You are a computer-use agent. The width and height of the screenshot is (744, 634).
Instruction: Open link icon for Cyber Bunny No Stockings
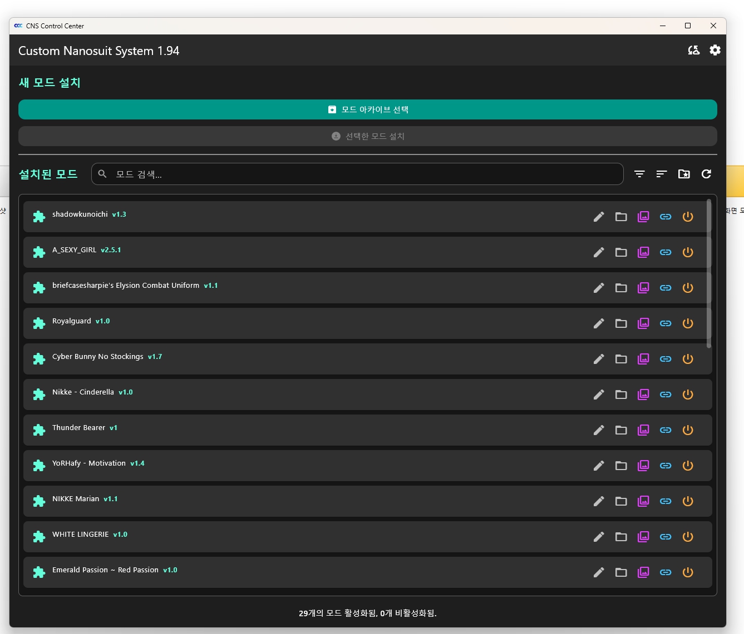tap(666, 359)
